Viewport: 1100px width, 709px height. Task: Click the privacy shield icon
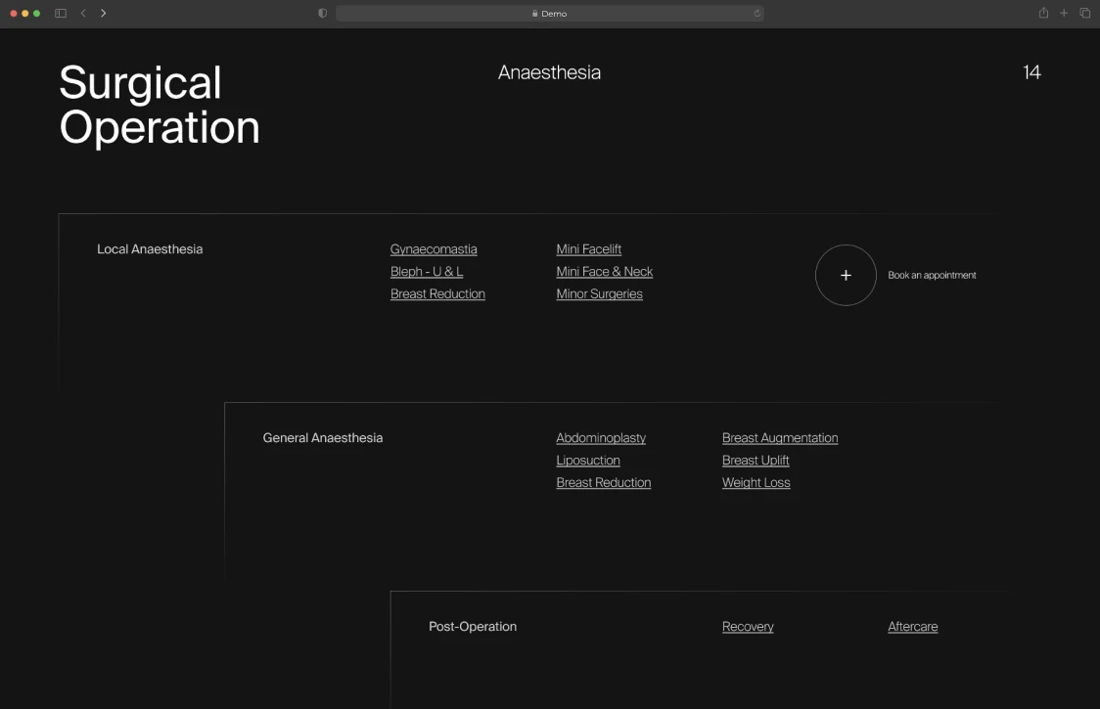[x=323, y=14]
